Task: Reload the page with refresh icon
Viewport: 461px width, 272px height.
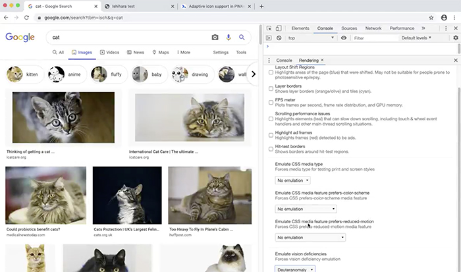Action: (26, 18)
